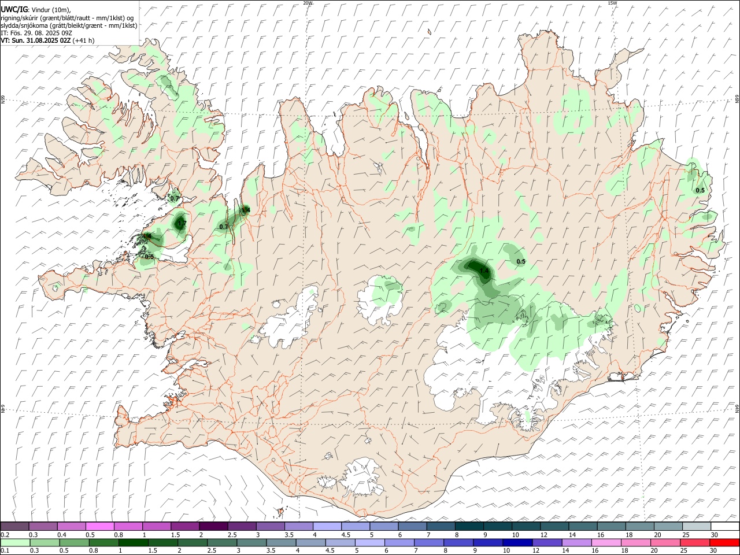Screen dimensions: 740x555
Task: Click the '0.5' value on the far east coast
Action: coord(700,190)
